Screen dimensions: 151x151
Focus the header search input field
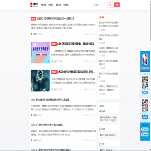pos(99,5)
